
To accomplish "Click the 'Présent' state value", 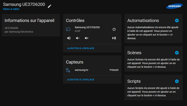I will pyautogui.click(x=114, y=70).
